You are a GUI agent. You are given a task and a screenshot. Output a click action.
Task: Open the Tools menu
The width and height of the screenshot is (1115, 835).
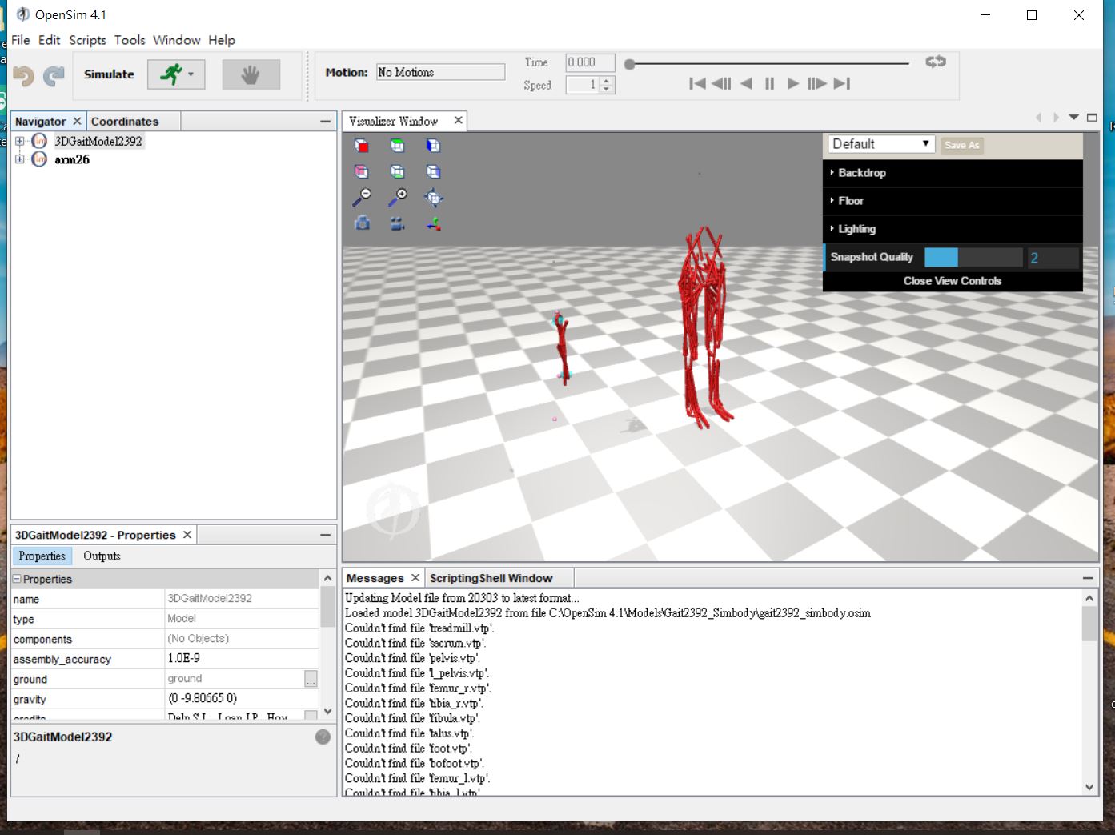pos(130,40)
